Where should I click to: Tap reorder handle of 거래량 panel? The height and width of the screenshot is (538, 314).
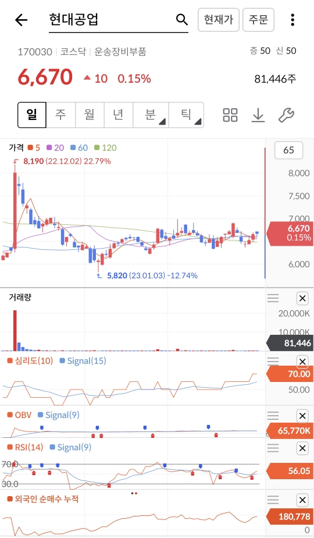(273, 298)
